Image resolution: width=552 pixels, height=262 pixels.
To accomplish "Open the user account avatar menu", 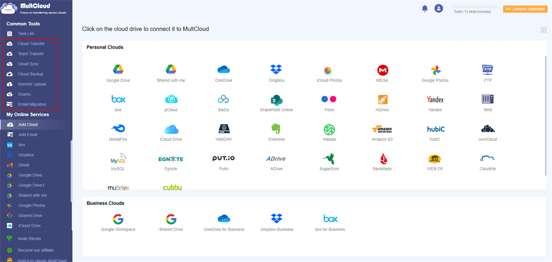I will (x=439, y=8).
